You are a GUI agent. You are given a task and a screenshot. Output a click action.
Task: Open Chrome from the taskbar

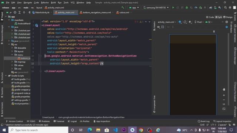coord(141,130)
